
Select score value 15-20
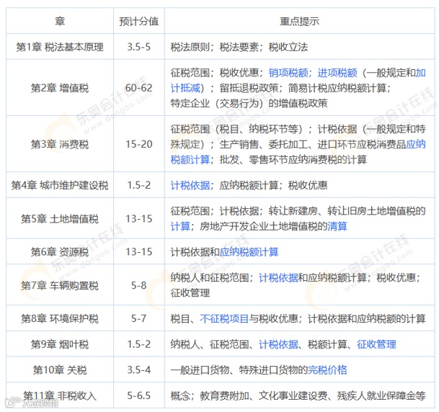[139, 144]
